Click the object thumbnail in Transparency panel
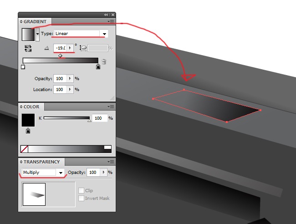 [34, 194]
